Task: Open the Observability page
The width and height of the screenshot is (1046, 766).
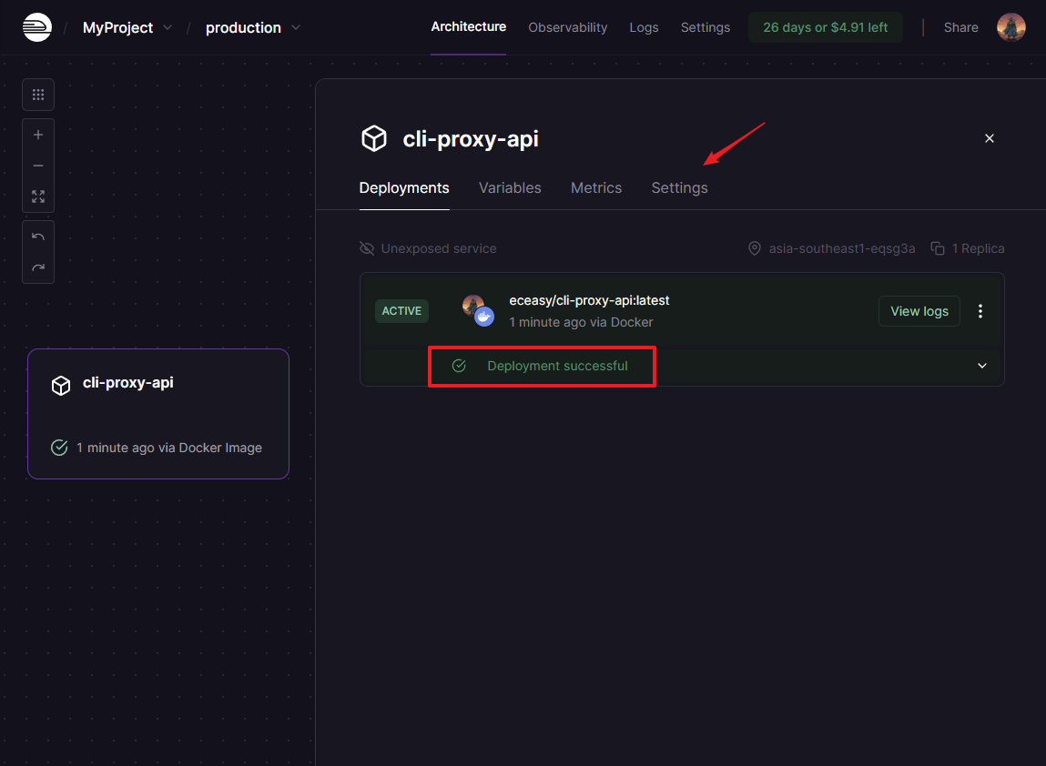Action: tap(567, 27)
